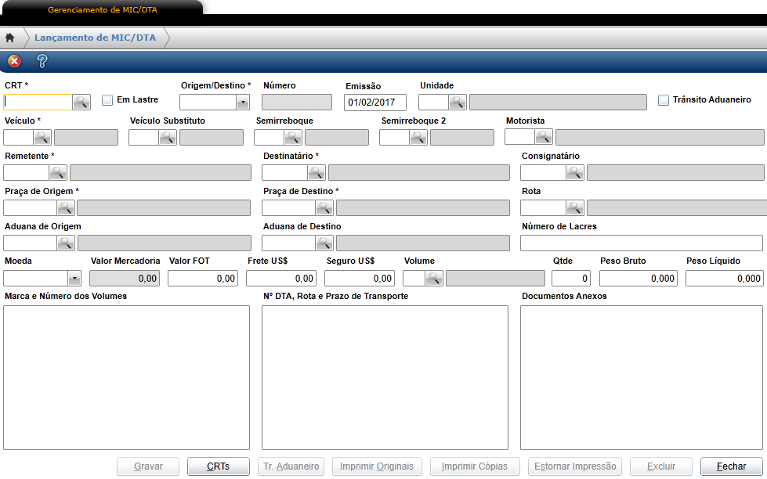Click the Remetente code input
The width and height of the screenshot is (767, 479).
point(27,172)
